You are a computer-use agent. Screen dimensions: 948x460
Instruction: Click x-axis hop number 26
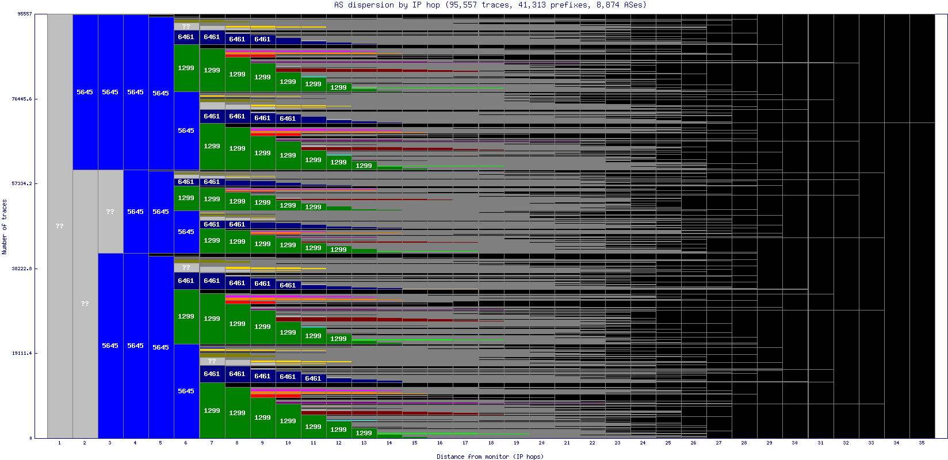(x=693, y=443)
